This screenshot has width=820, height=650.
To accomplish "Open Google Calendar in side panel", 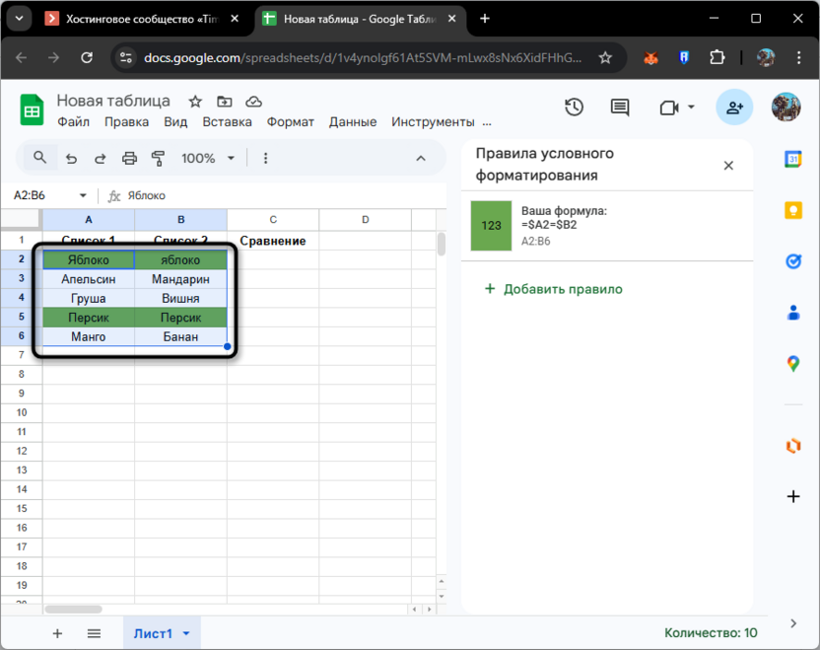I will (x=792, y=159).
